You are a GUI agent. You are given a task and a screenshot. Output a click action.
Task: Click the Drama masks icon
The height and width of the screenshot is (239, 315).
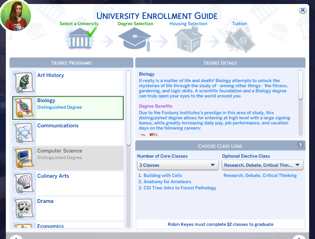pos(24,208)
